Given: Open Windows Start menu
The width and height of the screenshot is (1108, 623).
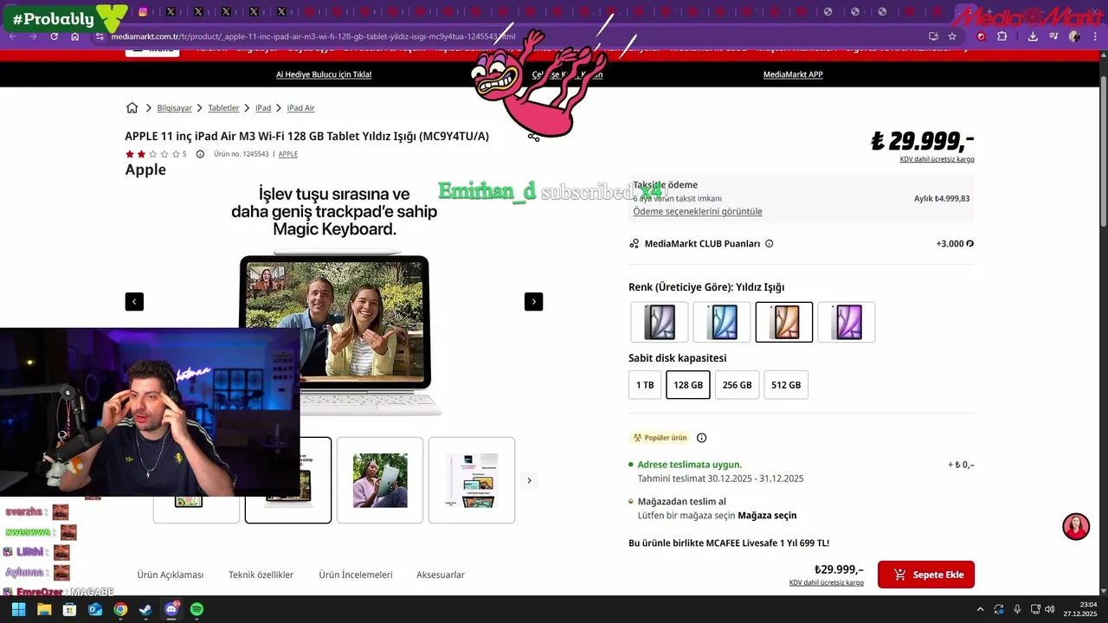Looking at the screenshot, I should click(x=18, y=609).
